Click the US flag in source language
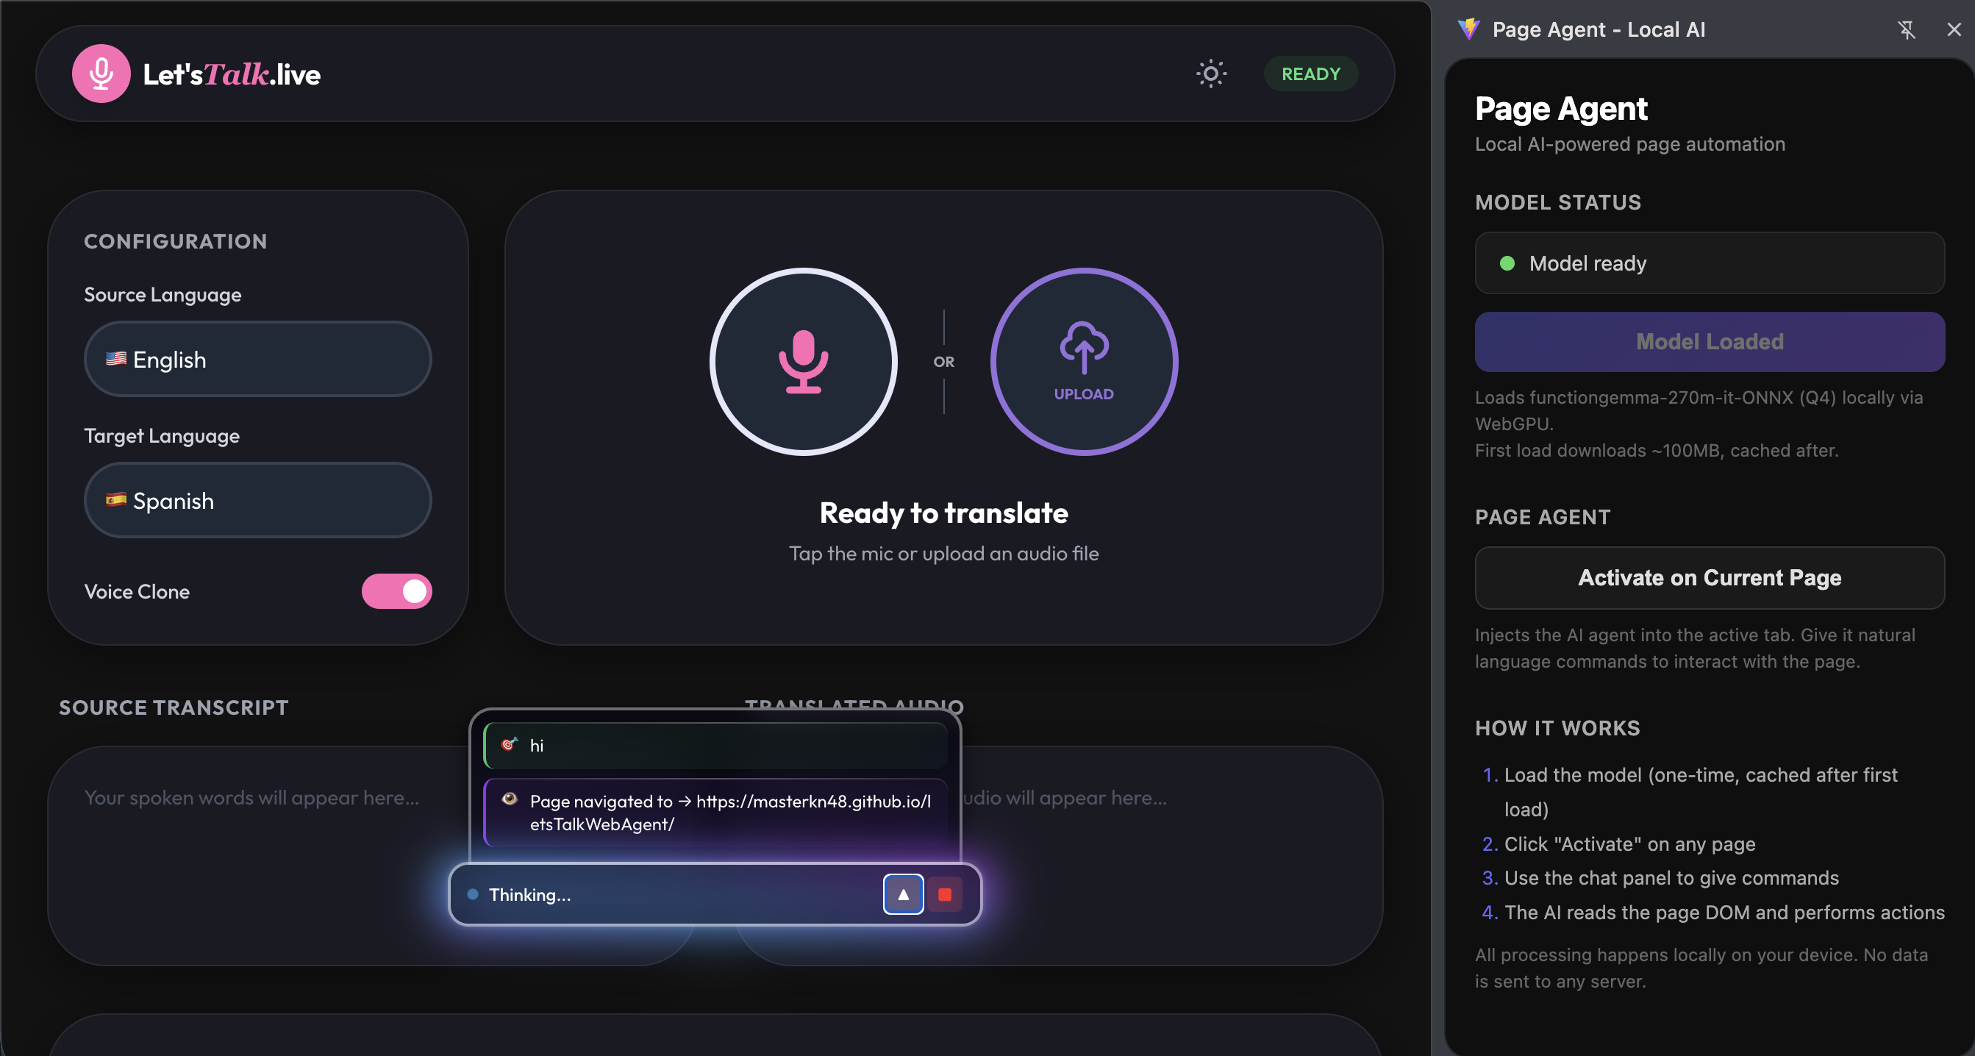Image resolution: width=1975 pixels, height=1056 pixels. (115, 358)
